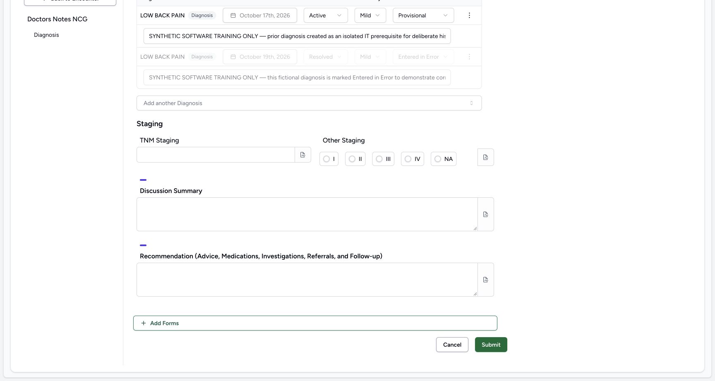Select Other Staging option NA
715x381 pixels.
pos(444,159)
